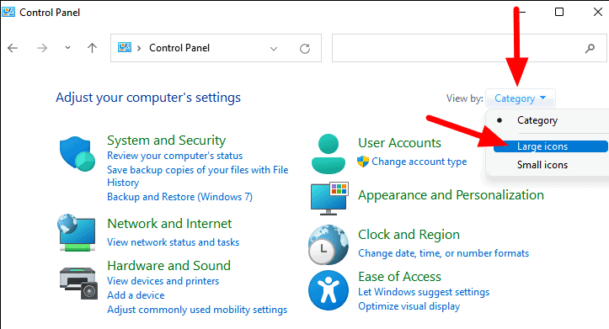This screenshot has width=609, height=329.
Task: Click the Change account type link
Action: coord(419,162)
